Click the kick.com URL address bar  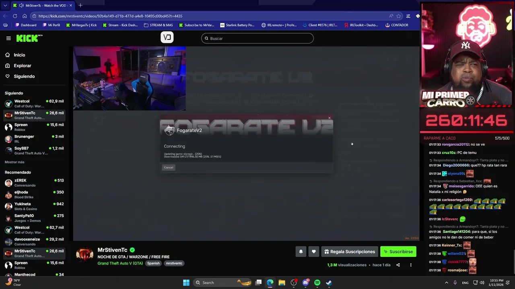(209, 16)
